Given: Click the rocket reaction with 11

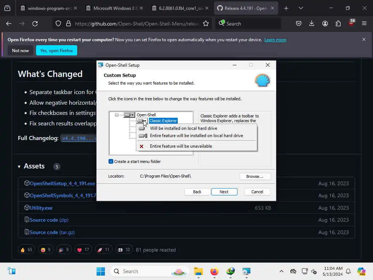Looking at the screenshot, I should point(103,250).
